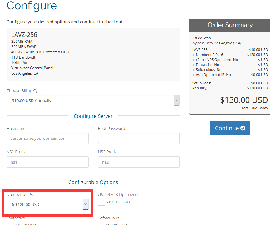Click the Configurable Options section heading
Screen dimensions: 270x225
click(93, 182)
